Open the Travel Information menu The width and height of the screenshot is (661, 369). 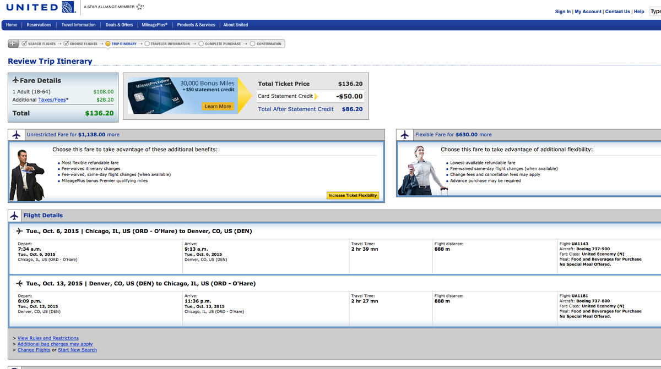[78, 25]
